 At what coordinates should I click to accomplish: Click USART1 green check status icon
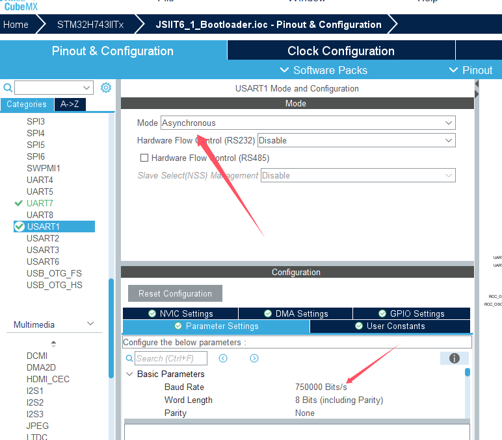(x=20, y=226)
